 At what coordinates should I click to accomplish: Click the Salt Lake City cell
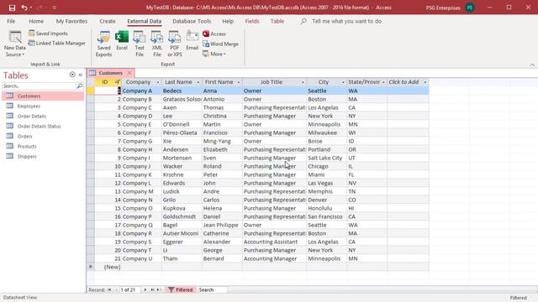click(x=327, y=158)
